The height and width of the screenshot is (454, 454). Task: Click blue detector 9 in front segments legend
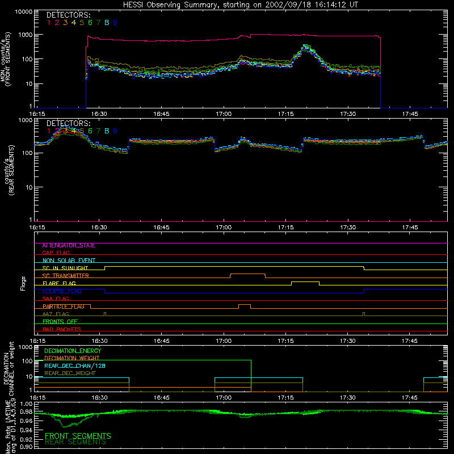click(x=115, y=23)
